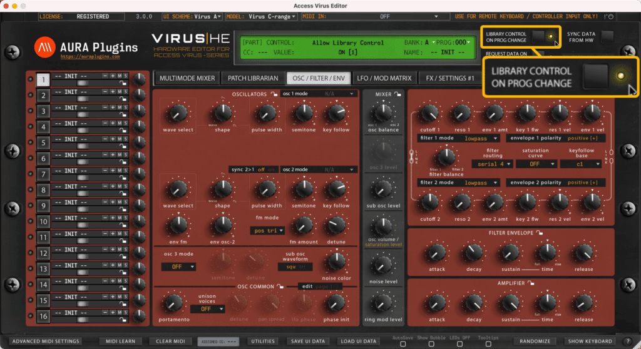Open the unison voices dropdown
This screenshot has height=349, width=641.
208,309
